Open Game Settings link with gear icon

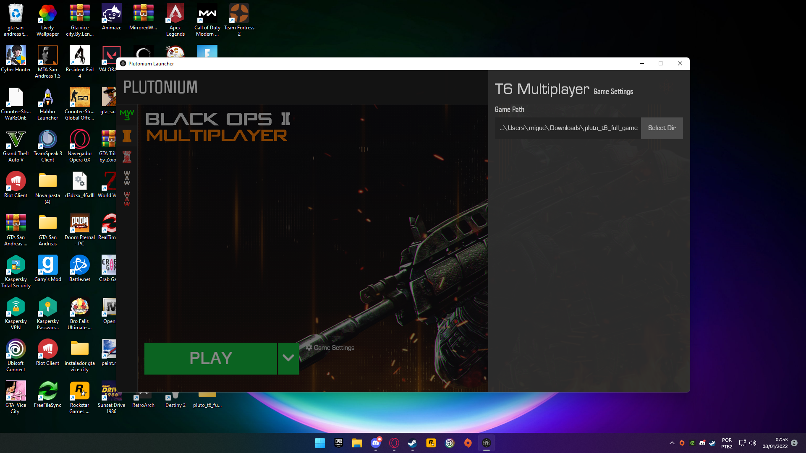330,348
